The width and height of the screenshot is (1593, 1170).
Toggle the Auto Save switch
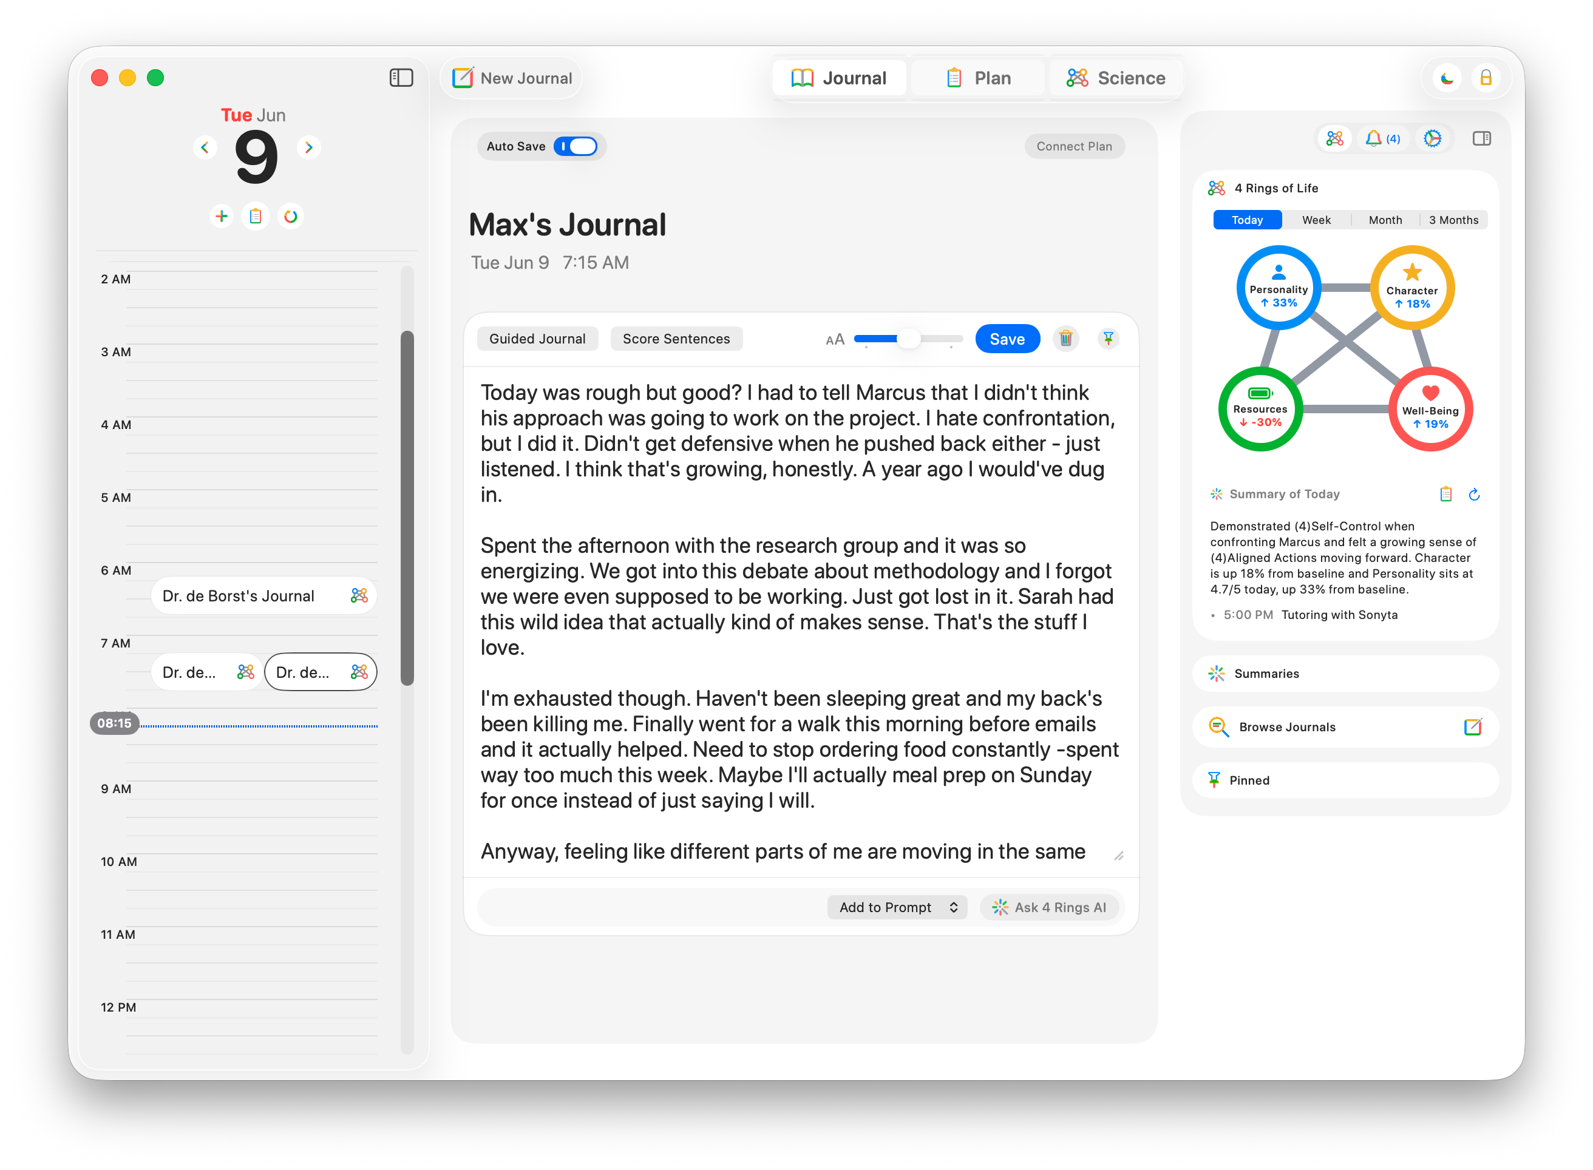pos(575,146)
